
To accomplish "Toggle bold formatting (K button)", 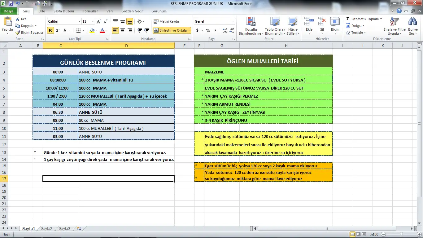I will pos(50,30).
